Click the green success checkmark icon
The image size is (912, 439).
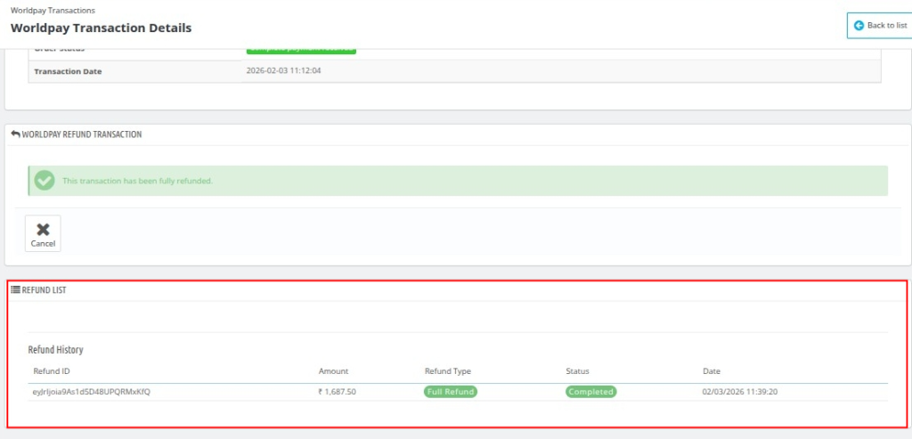coord(44,181)
